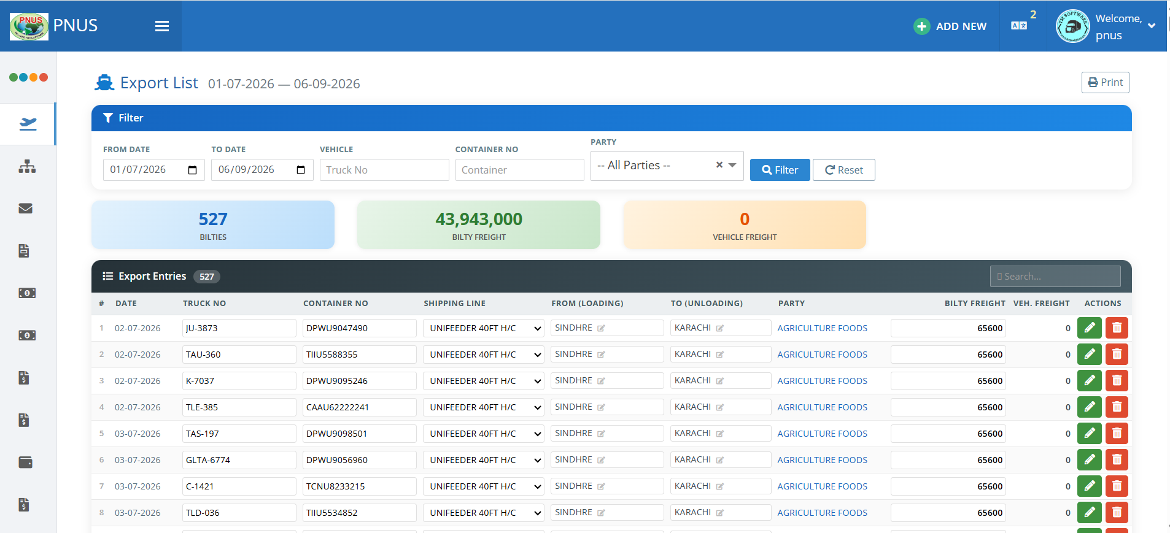Focus the Truck No vehicle field

pyautogui.click(x=384, y=170)
